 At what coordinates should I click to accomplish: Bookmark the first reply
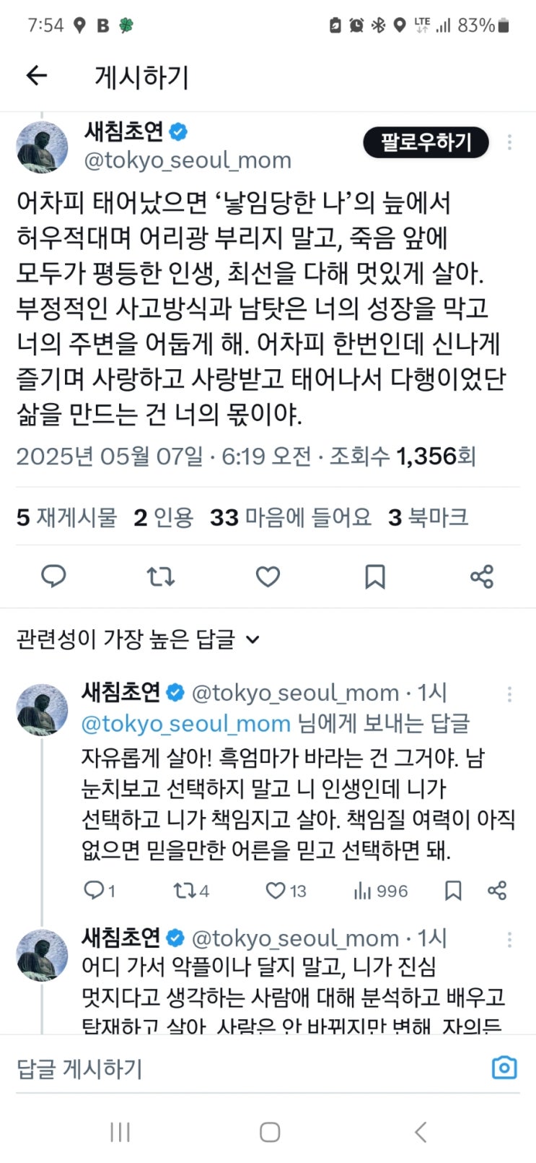(453, 891)
